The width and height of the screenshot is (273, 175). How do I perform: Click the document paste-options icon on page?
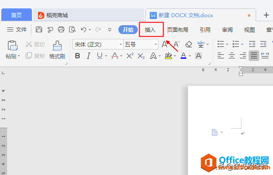click(214, 132)
